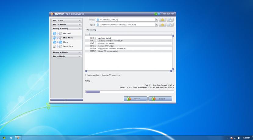The width and height of the screenshot is (253, 140).
Task: Click the task progress bar
Action: pos(130,92)
